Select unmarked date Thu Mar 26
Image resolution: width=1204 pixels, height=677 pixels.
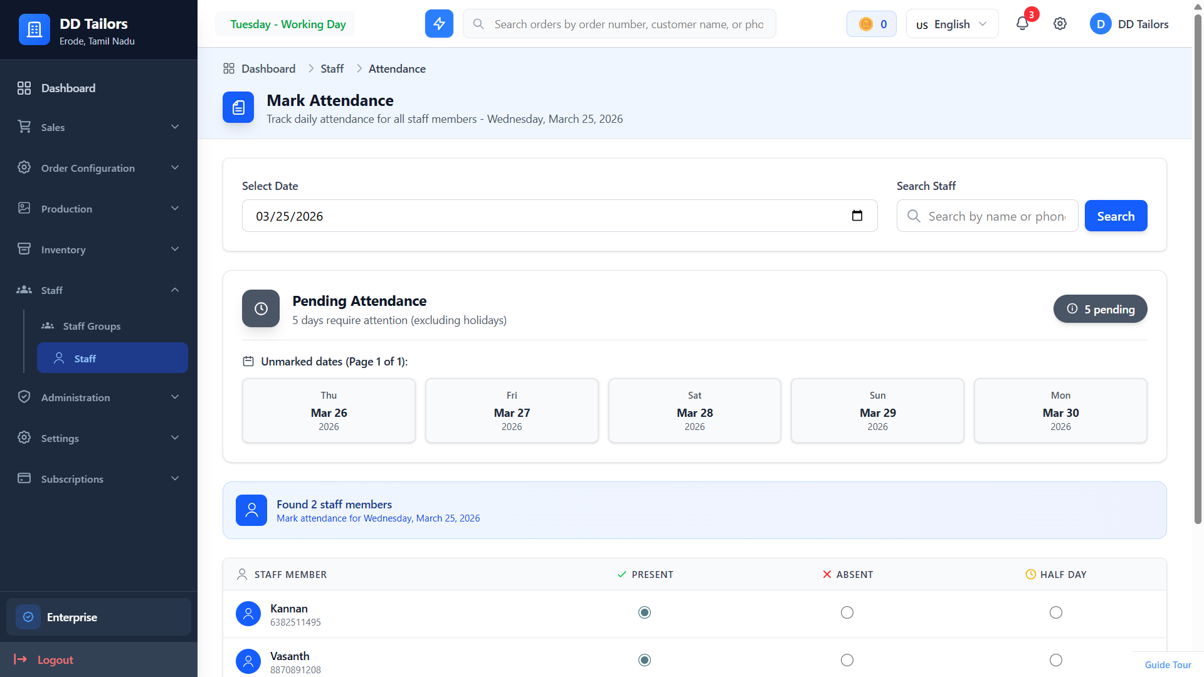[329, 411]
